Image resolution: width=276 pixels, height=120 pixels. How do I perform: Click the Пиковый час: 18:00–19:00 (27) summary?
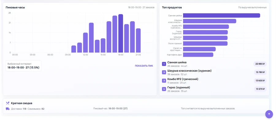coord(110,109)
